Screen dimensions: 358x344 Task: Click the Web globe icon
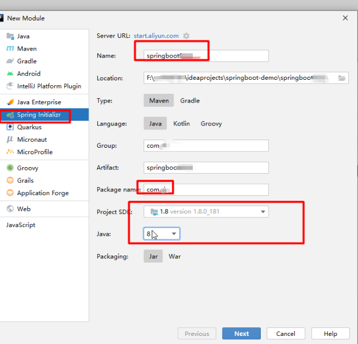pyautogui.click(x=10, y=209)
